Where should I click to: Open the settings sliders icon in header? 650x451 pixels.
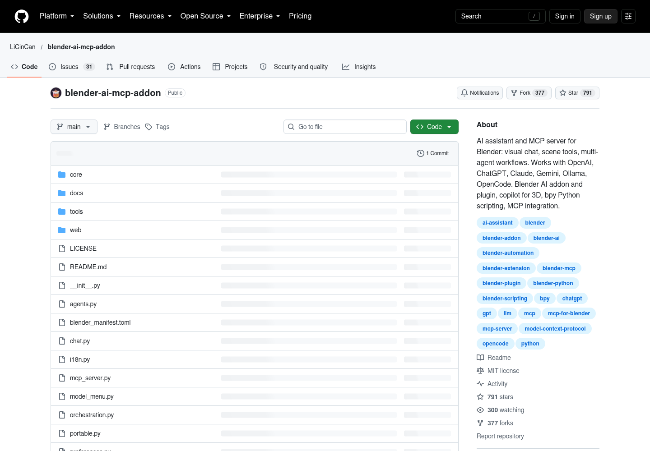(628, 16)
